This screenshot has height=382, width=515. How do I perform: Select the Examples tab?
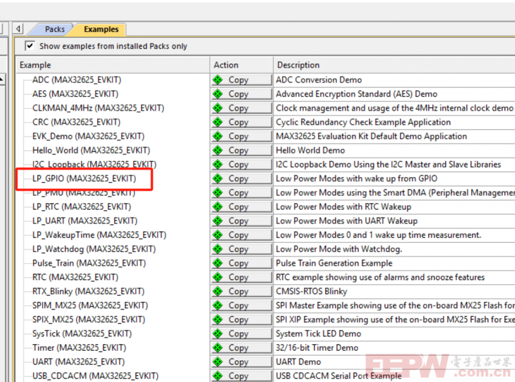coord(101,29)
